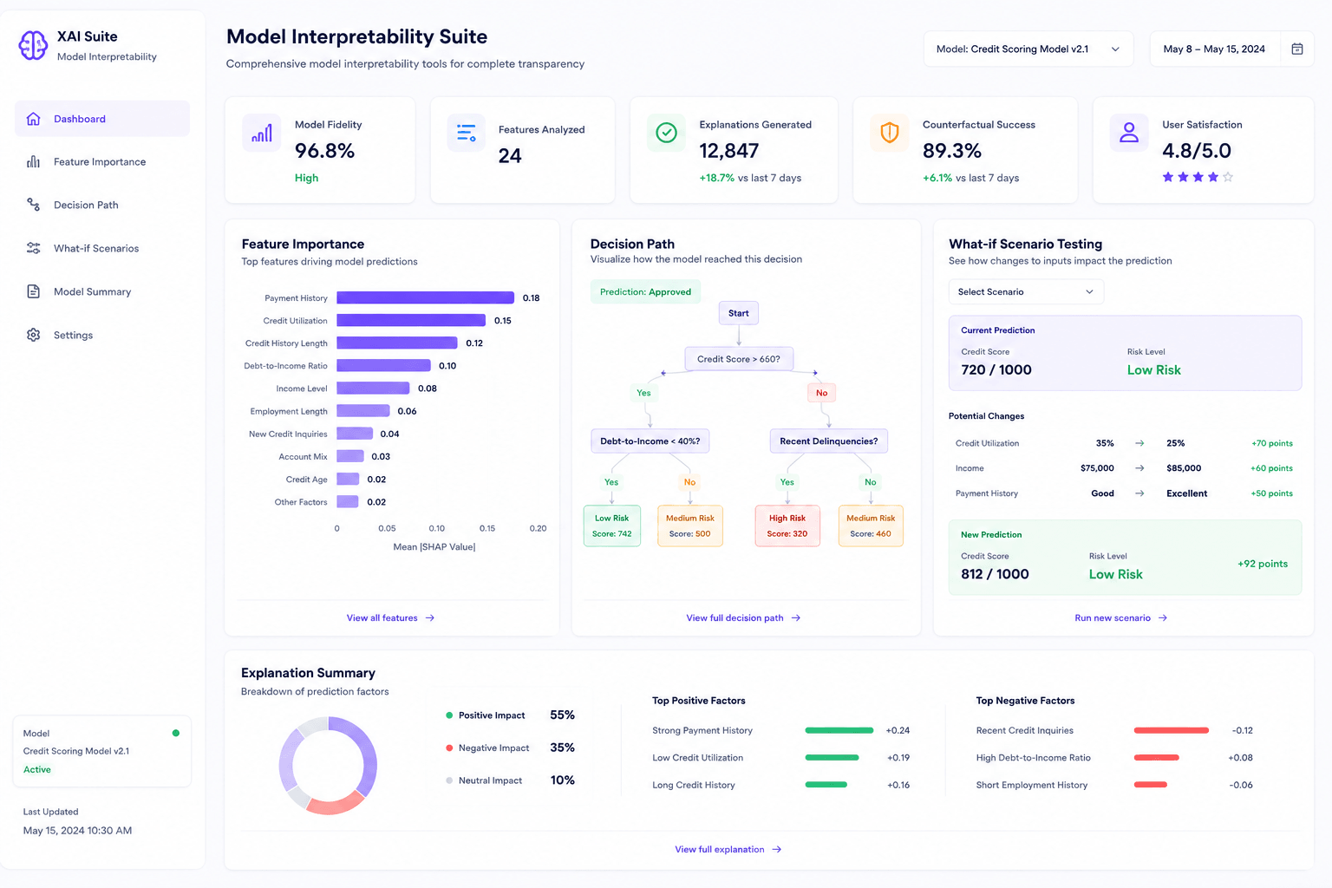Click the High Risk Score: 320 leaf

(x=787, y=526)
